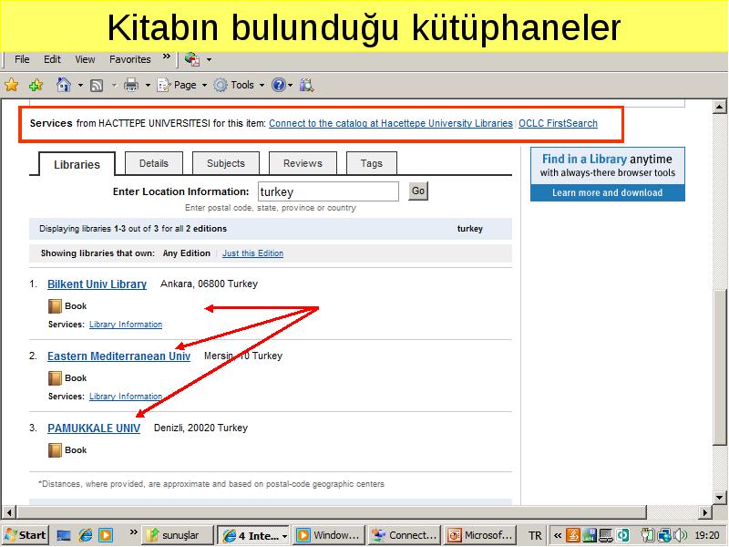Open Hacettepe University Libraries catalog link
This screenshot has height=547, width=729.
coord(391,123)
